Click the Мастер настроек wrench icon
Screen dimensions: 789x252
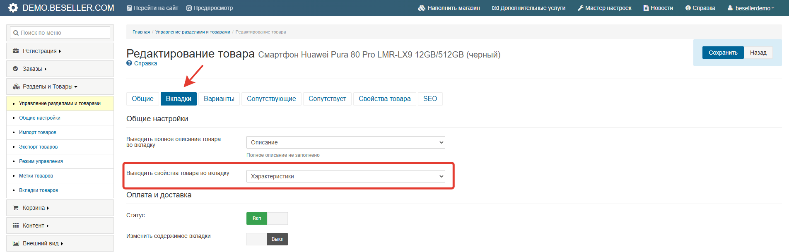coord(581,8)
